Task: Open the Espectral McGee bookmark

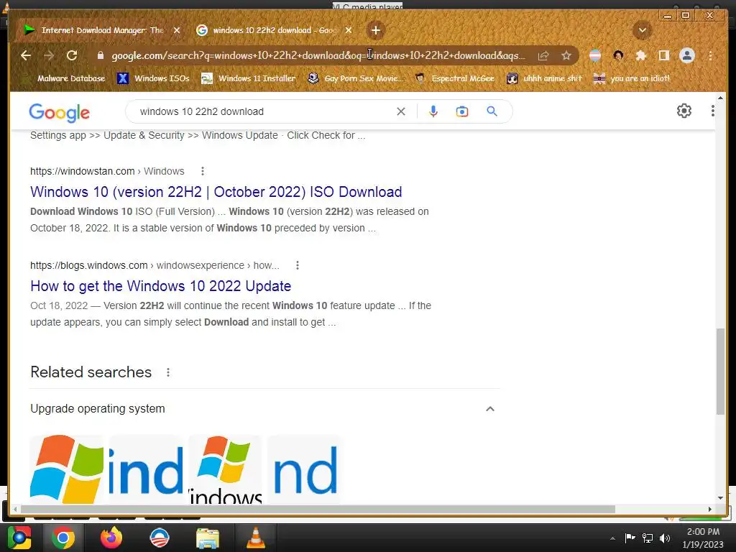Action: click(x=455, y=78)
